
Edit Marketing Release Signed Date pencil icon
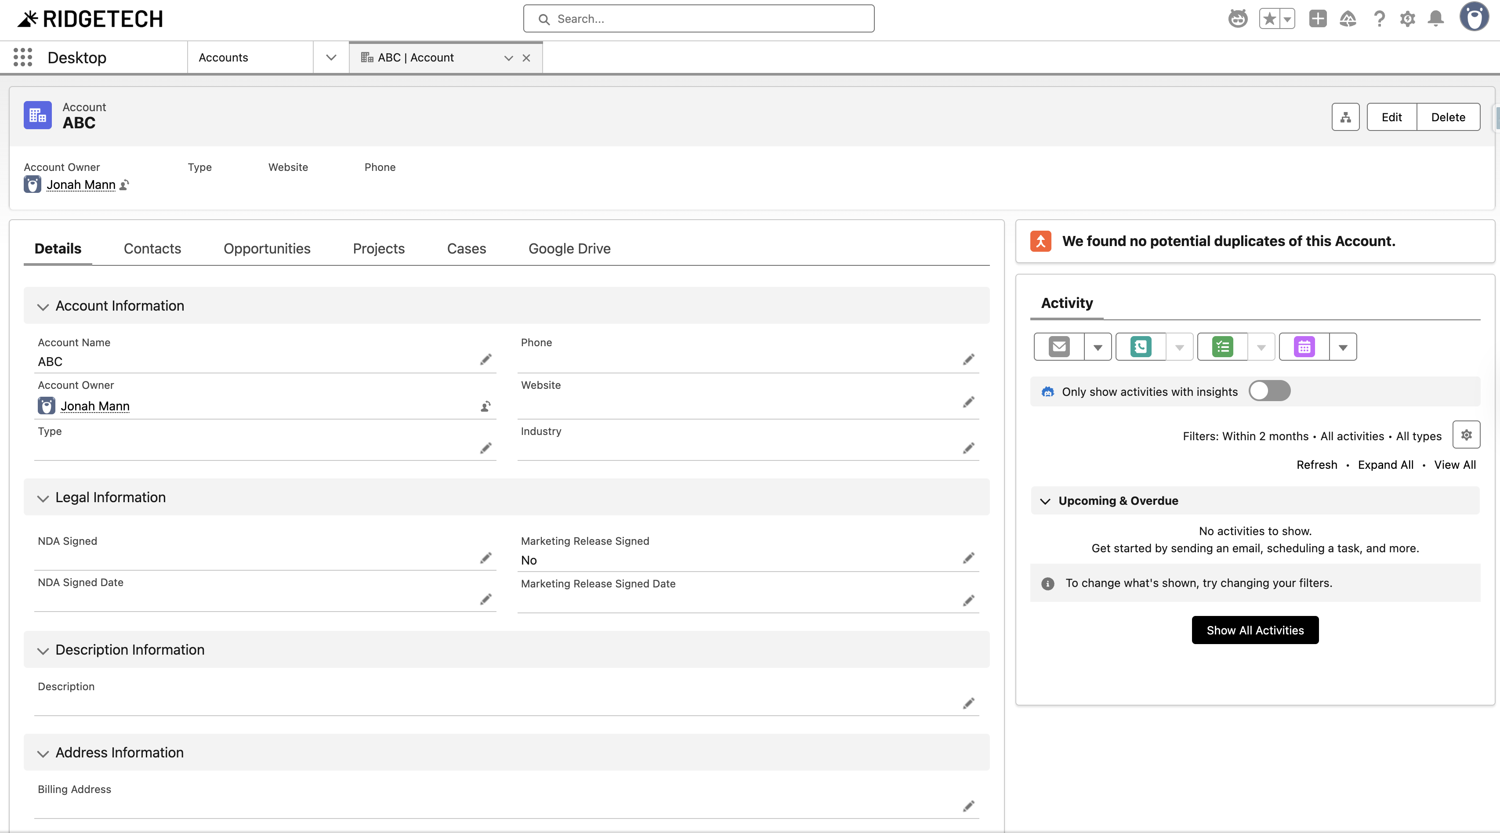(968, 600)
